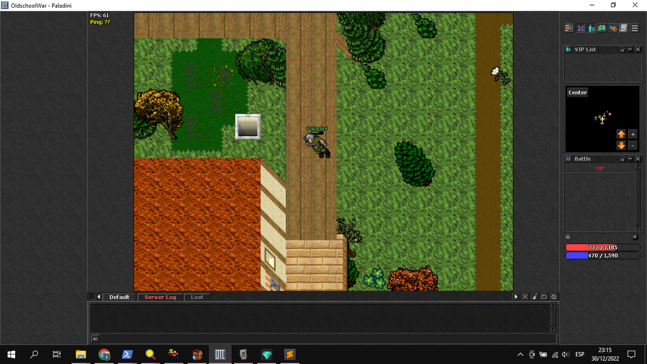The width and height of the screenshot is (647, 364).
Task: Switch to the Default chat tab
Action: [119, 297]
